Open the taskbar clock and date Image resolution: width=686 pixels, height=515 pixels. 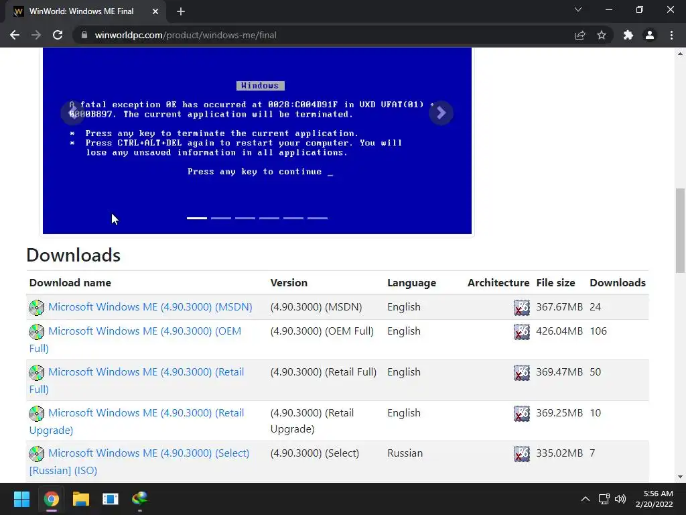(654, 499)
